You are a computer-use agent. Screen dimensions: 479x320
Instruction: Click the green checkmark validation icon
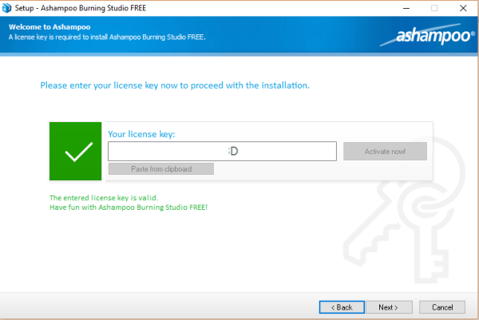click(x=76, y=151)
